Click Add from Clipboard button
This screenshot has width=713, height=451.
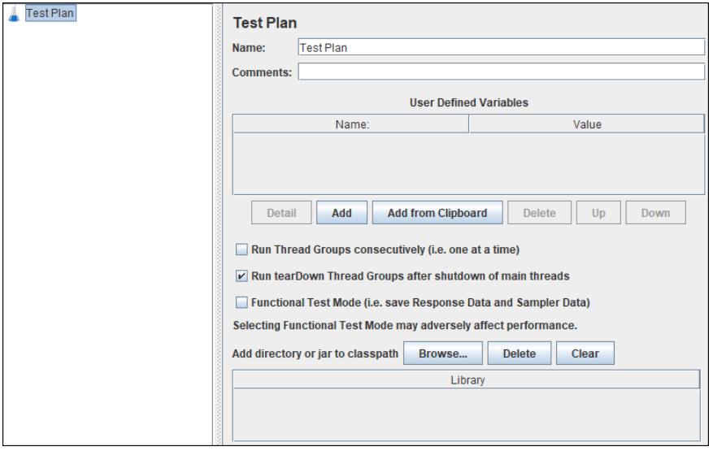pyautogui.click(x=437, y=213)
